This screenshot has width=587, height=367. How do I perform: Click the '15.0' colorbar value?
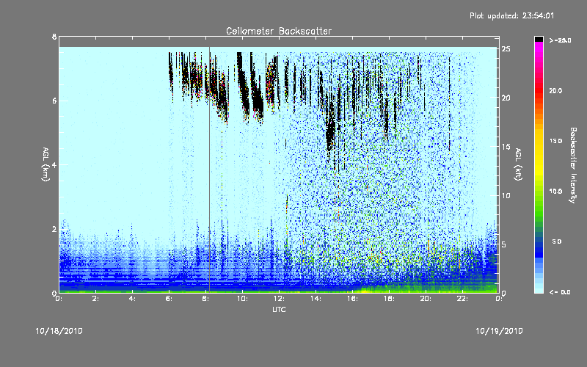pyautogui.click(x=555, y=141)
